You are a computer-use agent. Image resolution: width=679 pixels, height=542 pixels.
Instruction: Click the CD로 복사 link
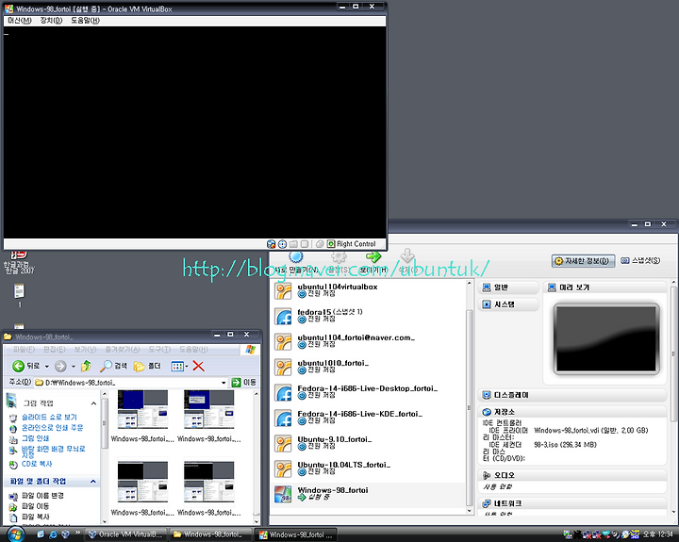point(37,464)
